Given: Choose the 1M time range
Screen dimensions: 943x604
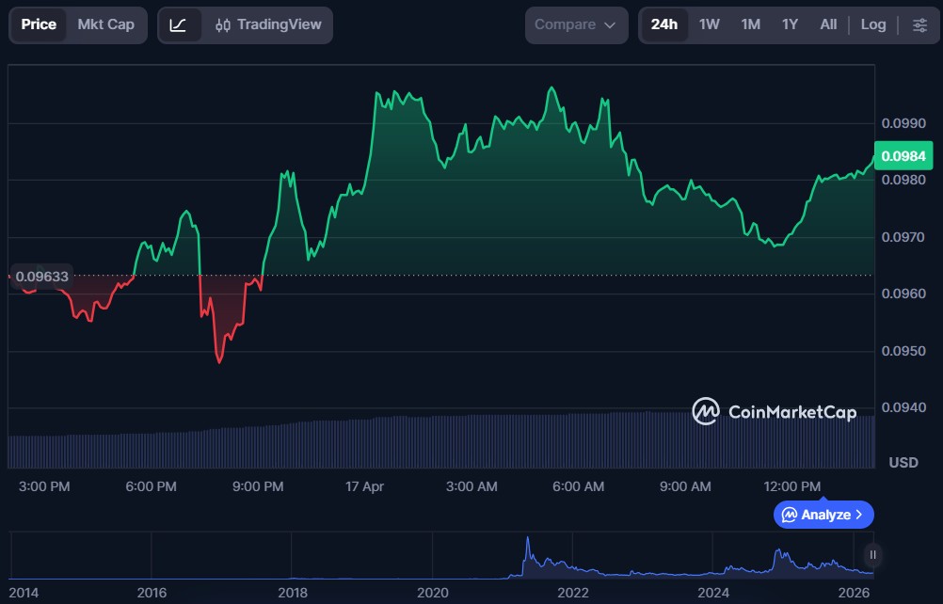Looking at the screenshot, I should click(750, 24).
